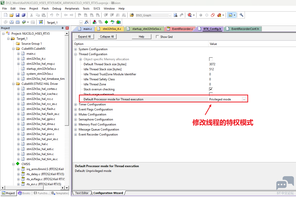Collapse CubeMX:STM32 HAL Driver group

13,84
